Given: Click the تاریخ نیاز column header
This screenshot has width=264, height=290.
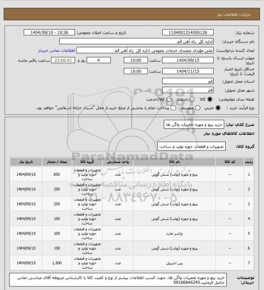Looking at the screenshot, I should (26, 162).
